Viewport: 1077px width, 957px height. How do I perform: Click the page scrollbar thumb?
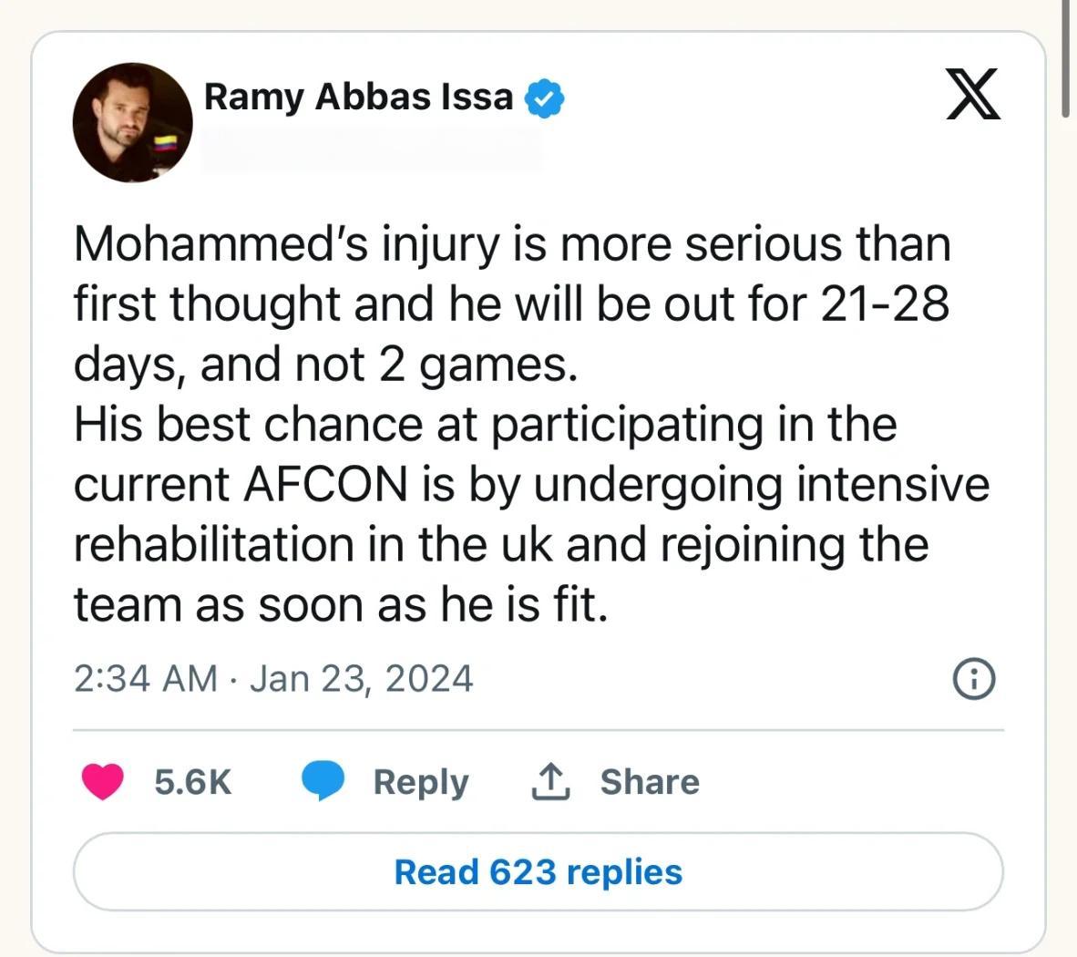click(x=1065, y=58)
